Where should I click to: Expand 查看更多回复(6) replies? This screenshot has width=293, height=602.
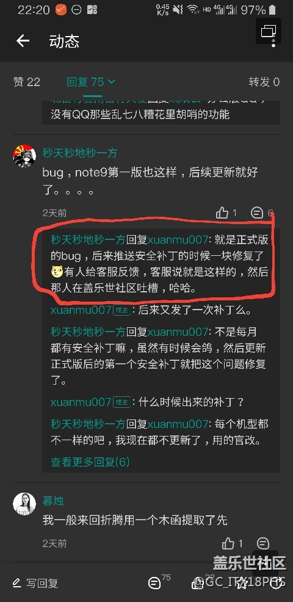tap(90, 462)
